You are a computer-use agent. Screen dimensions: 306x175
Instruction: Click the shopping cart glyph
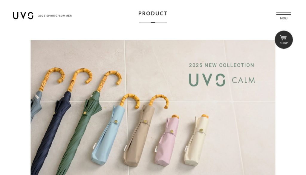[x=283, y=38]
